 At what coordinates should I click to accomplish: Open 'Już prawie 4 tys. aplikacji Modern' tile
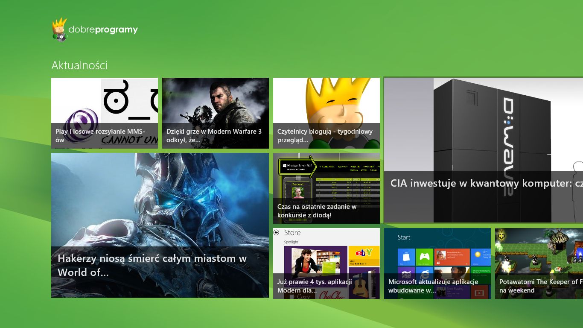[x=326, y=264]
